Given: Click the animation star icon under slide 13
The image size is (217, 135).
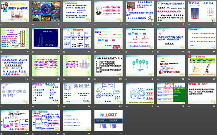Looking at the screenshot, I should pos(158,52).
